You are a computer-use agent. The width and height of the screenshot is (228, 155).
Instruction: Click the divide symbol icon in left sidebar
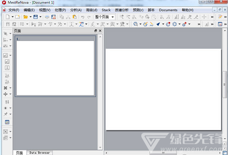click(5, 94)
